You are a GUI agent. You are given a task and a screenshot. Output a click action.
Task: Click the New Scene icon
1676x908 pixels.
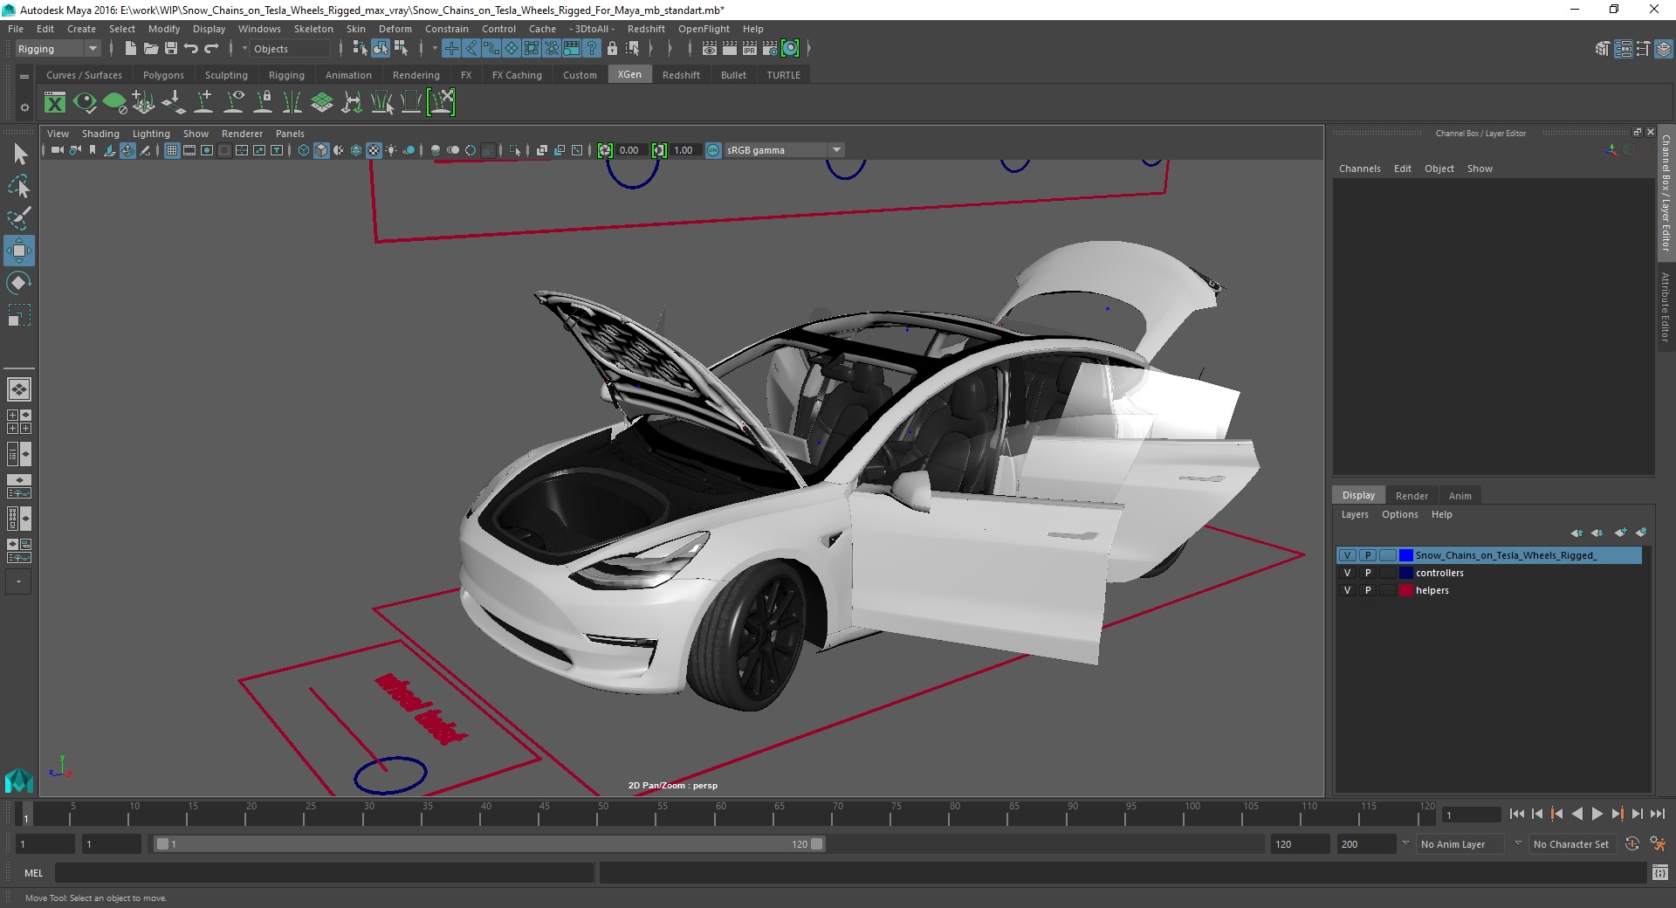point(130,49)
